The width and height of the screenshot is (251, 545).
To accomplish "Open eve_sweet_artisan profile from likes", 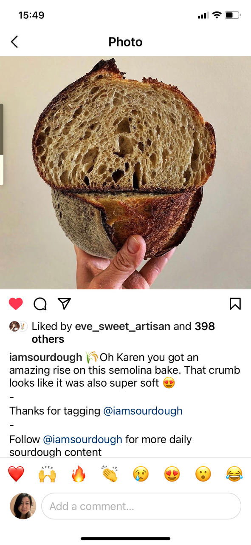I will (123, 327).
